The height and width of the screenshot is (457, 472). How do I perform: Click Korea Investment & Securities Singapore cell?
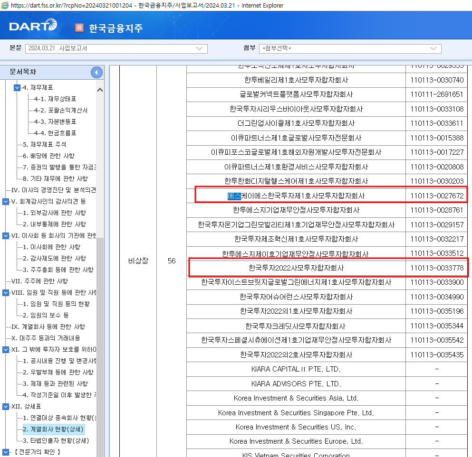(x=296, y=412)
